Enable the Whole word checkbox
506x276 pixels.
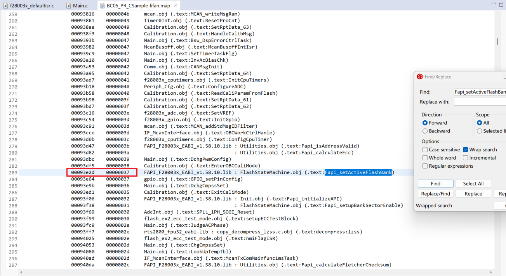[425, 158]
